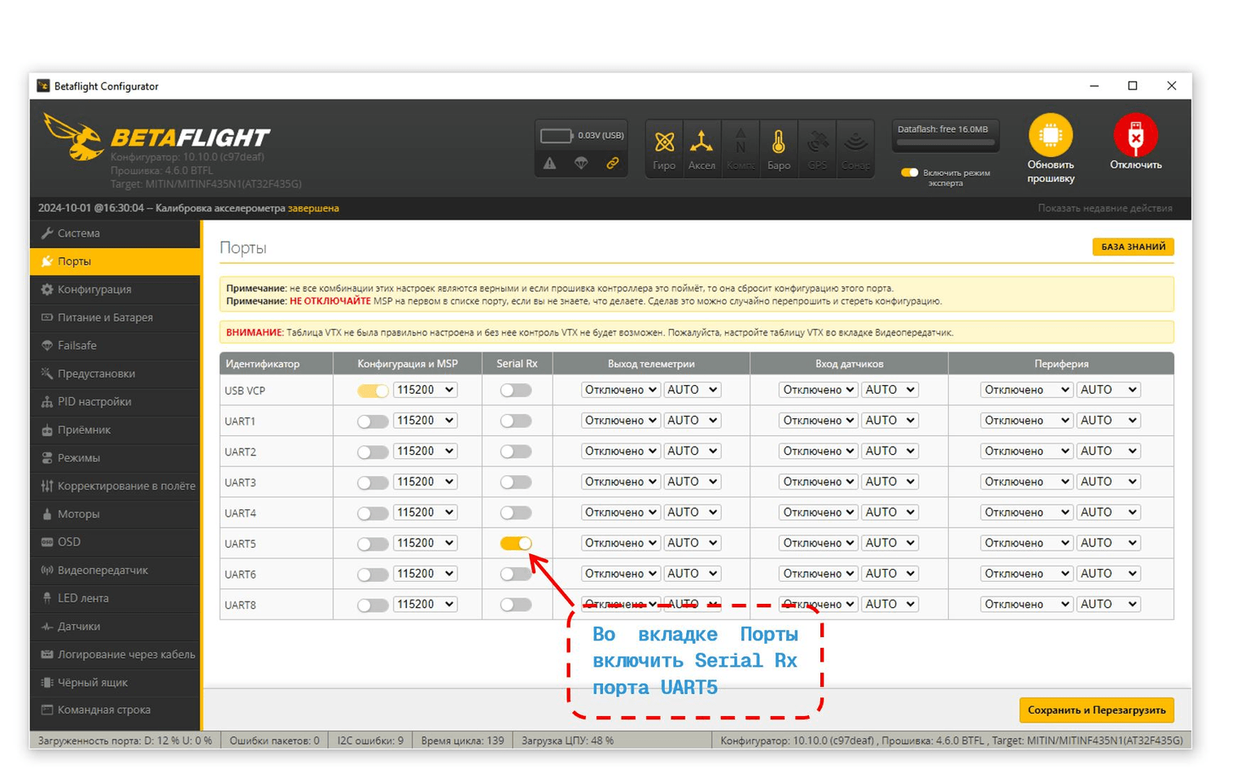The image size is (1250, 778).
Task: Open the LED лента tab
Action: [115, 598]
